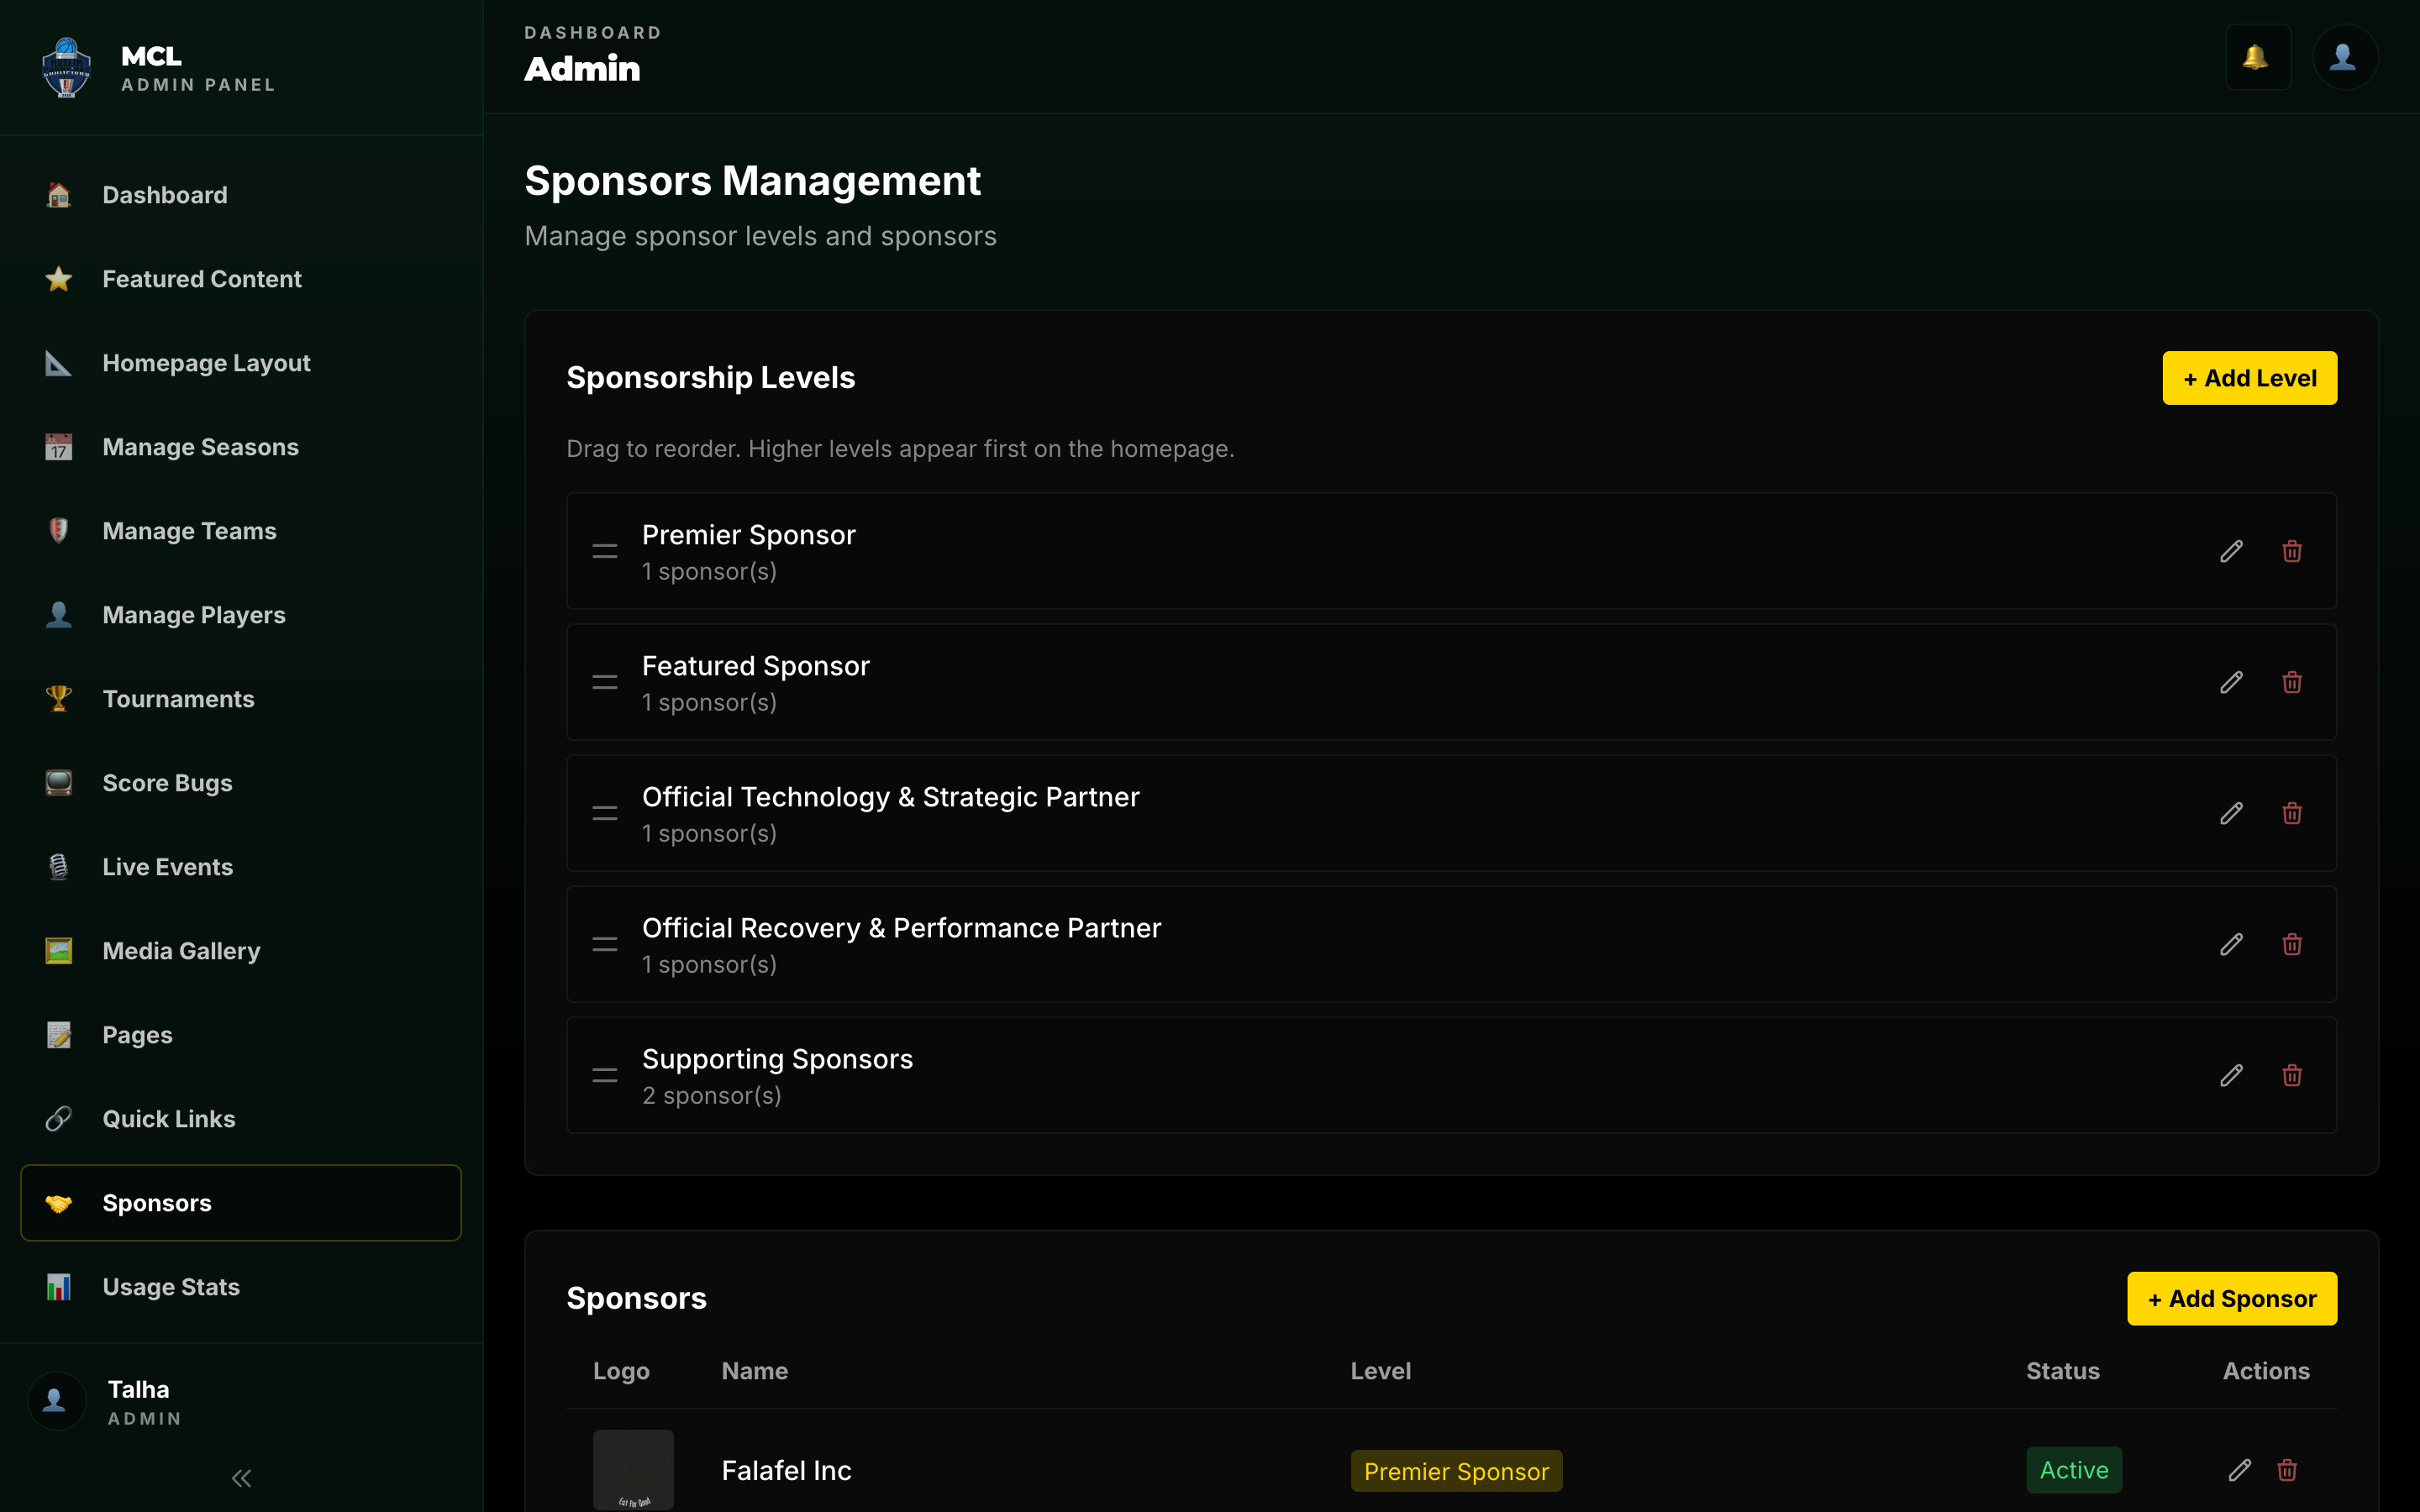Viewport: 2420px width, 1512px height.
Task: Click the + Add Level button
Action: click(2249, 378)
